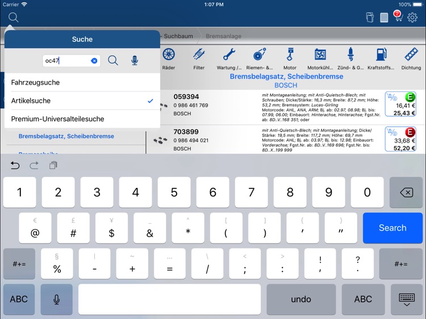The image size is (426, 319).
Task: Tap the keyboard backspace key
Action: [406, 192]
